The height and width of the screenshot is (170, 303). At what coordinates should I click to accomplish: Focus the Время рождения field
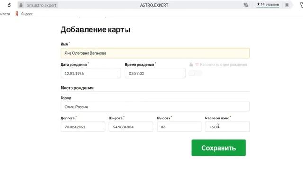[x=155, y=73]
